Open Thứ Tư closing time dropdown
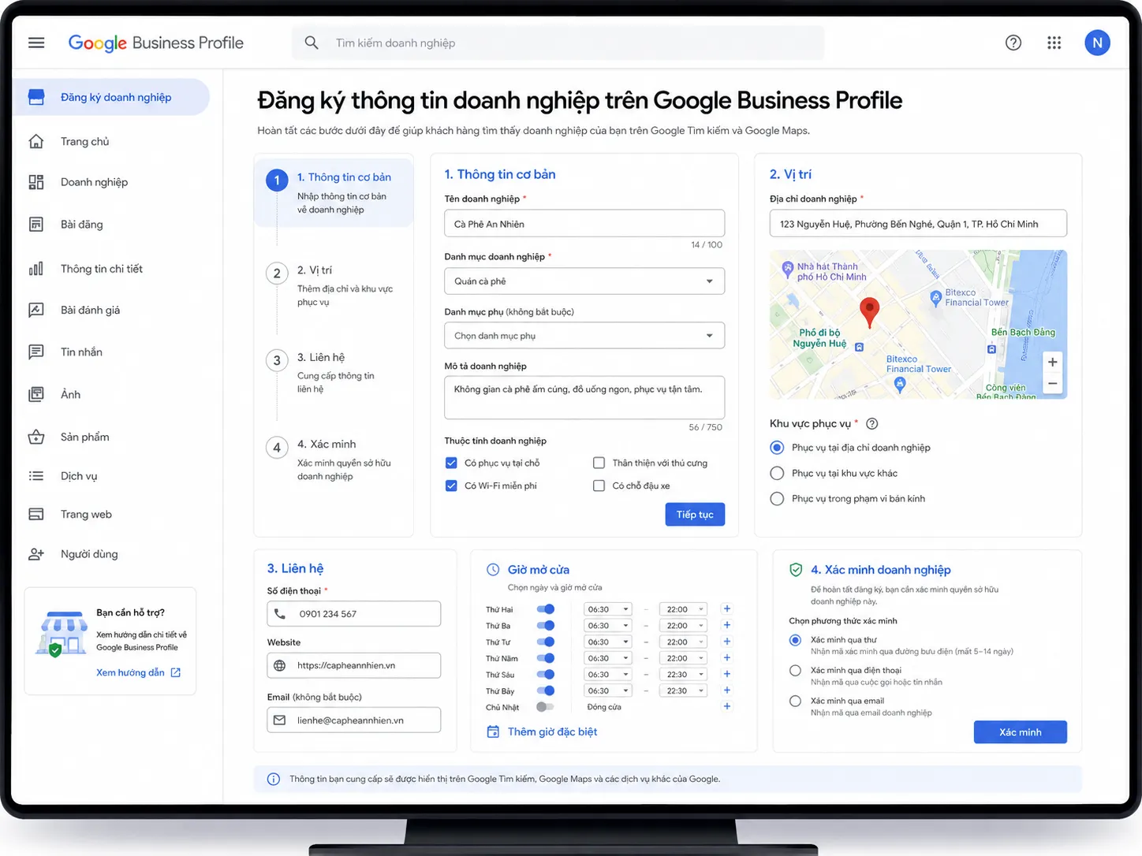Image resolution: width=1142 pixels, height=856 pixels. (x=682, y=642)
